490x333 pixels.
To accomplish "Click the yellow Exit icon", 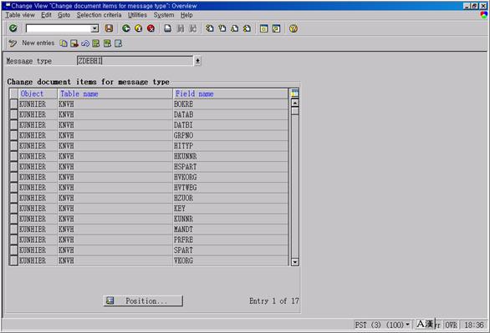I will pyautogui.click(x=139, y=28).
